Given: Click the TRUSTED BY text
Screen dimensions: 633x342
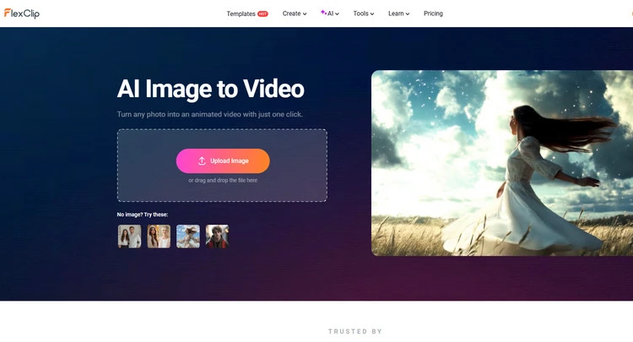Looking at the screenshot, I should point(355,332).
